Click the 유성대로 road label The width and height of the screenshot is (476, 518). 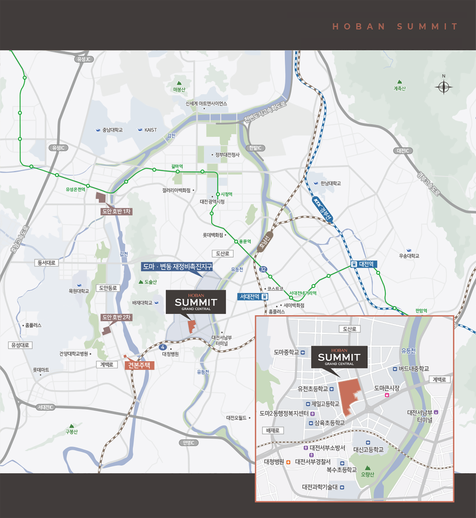tap(20, 345)
